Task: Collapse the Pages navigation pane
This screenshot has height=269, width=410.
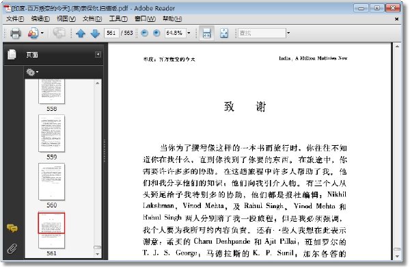Action: point(98,54)
